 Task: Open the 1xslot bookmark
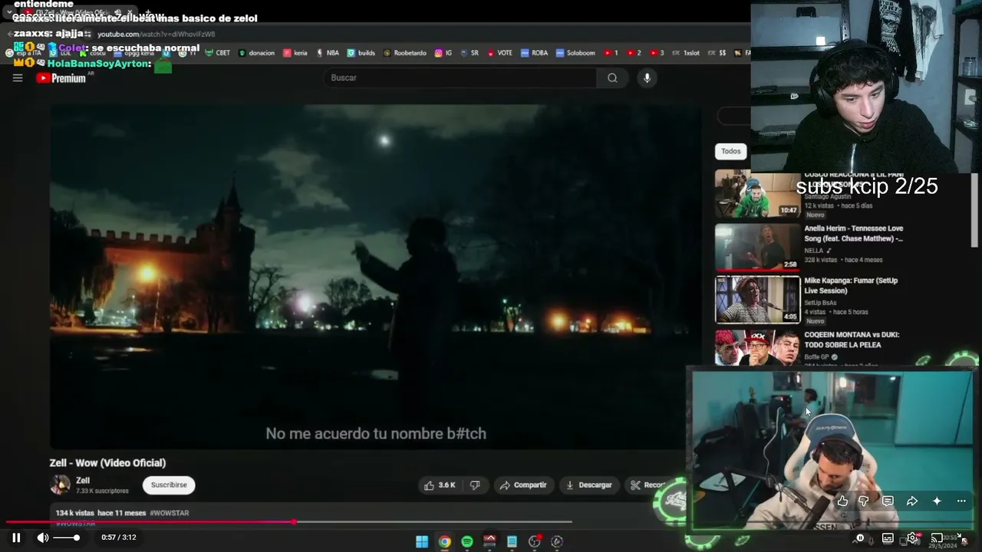click(x=686, y=53)
